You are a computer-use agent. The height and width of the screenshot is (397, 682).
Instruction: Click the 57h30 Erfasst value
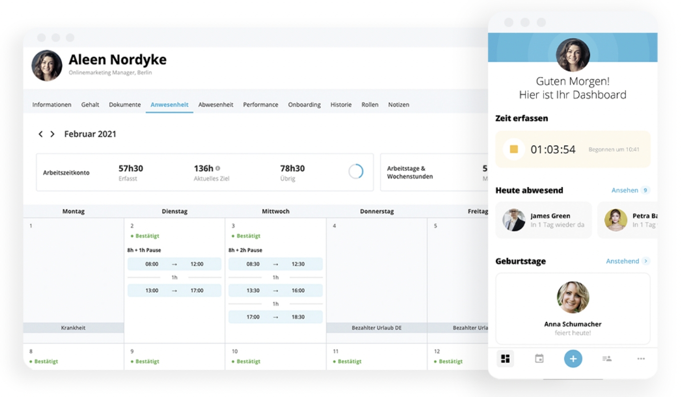click(x=131, y=168)
